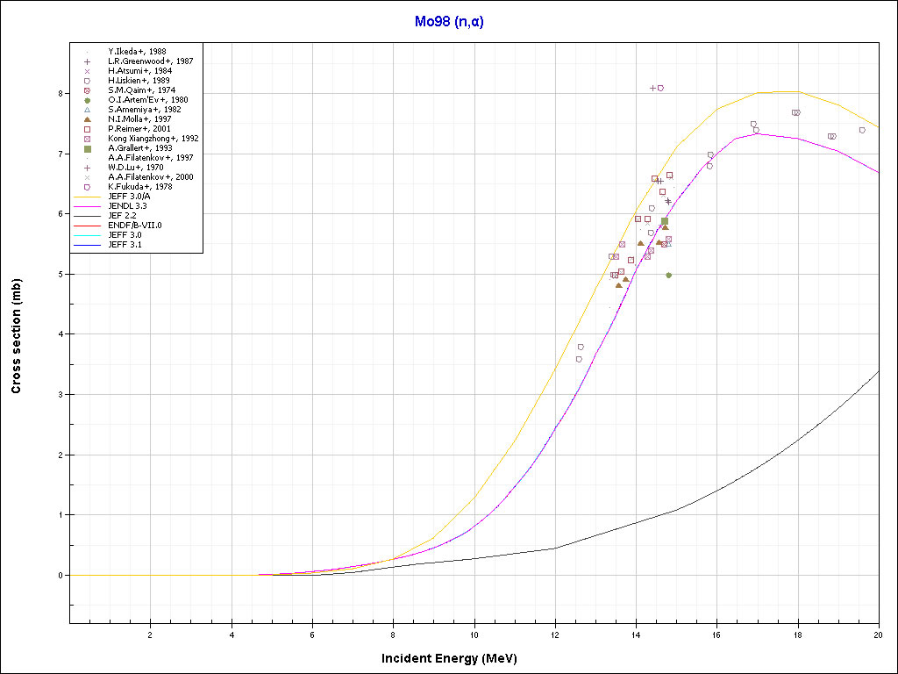This screenshot has width=898, height=674.
Task: Click the Incident Energy (MeV) axis label
Action: click(455, 658)
